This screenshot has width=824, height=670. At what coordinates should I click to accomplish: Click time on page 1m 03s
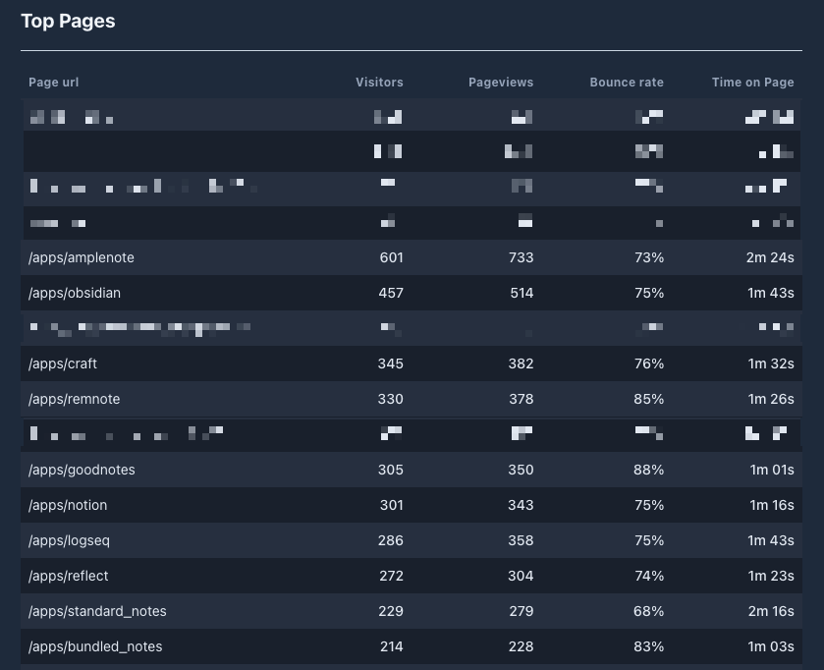[771, 646]
